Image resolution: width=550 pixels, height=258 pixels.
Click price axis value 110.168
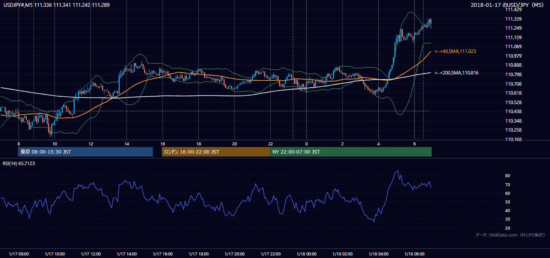pos(513,139)
